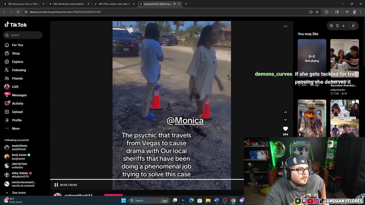Open the download desktop app icon

(343, 26)
